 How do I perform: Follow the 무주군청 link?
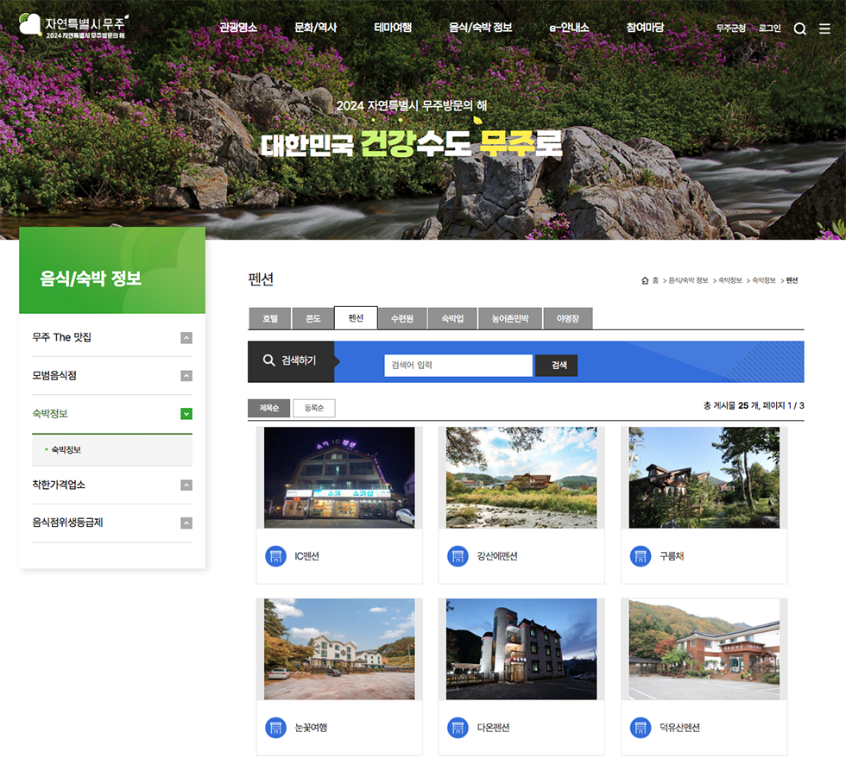pyautogui.click(x=730, y=28)
